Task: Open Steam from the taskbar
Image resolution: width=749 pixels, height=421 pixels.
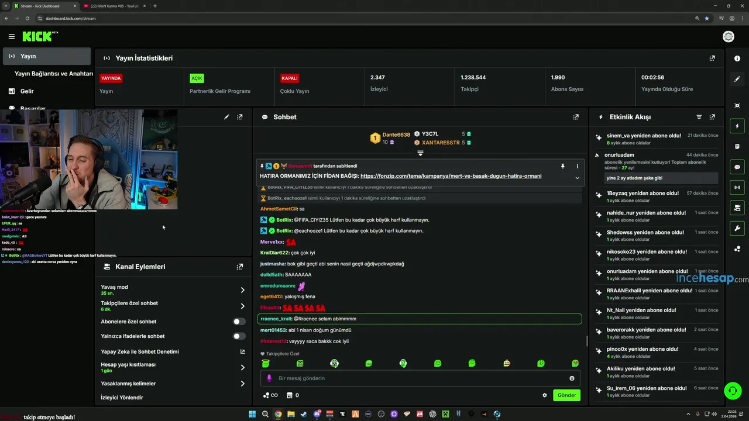Action: (x=304, y=414)
